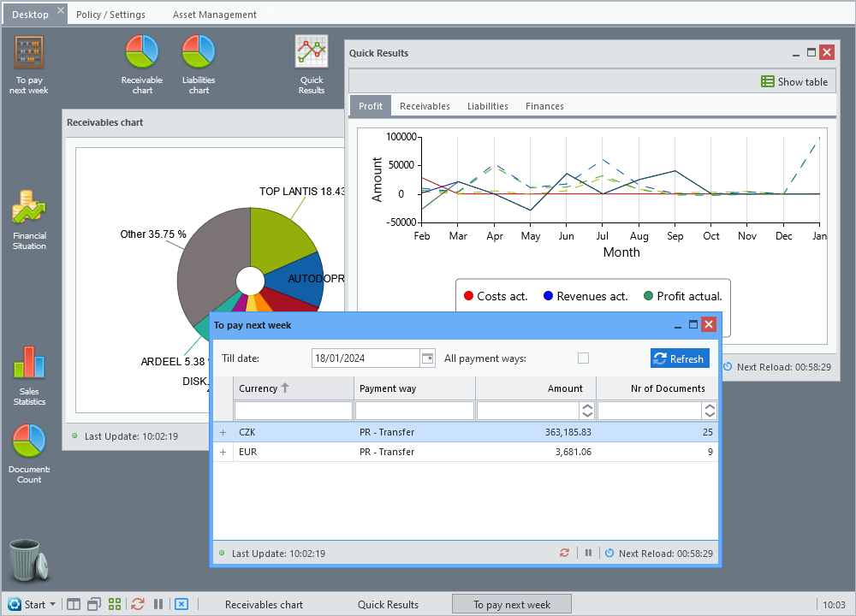
Task: Toggle the All payment ways checkbox
Action: 583,358
